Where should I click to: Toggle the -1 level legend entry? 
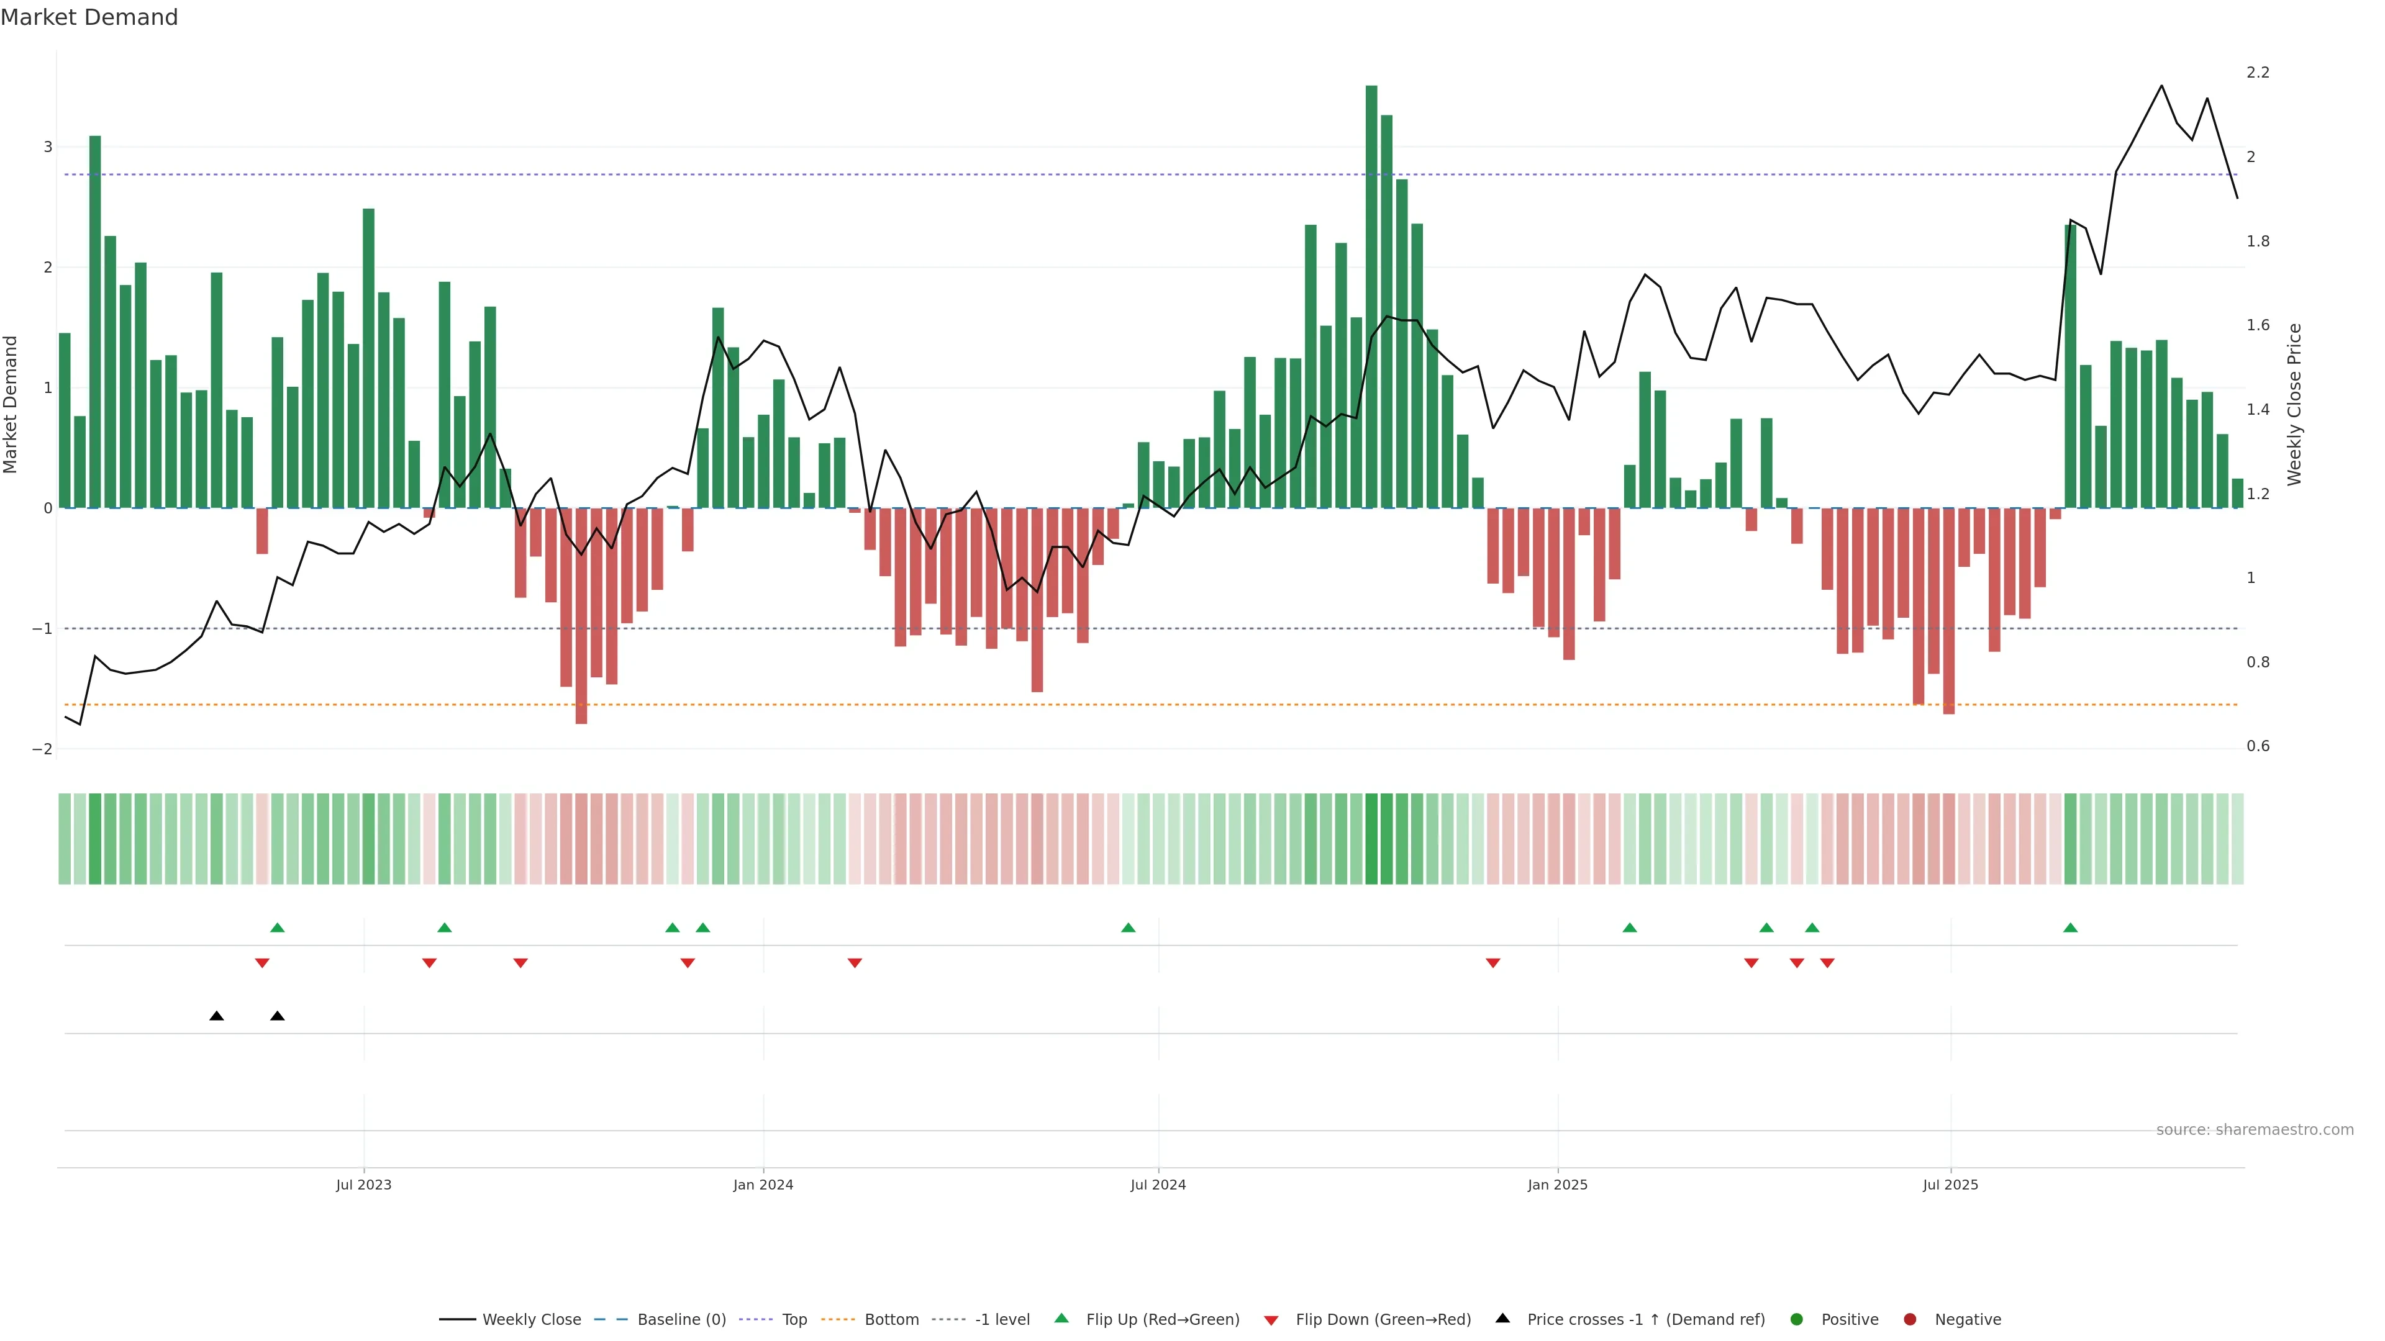coord(1002,1319)
